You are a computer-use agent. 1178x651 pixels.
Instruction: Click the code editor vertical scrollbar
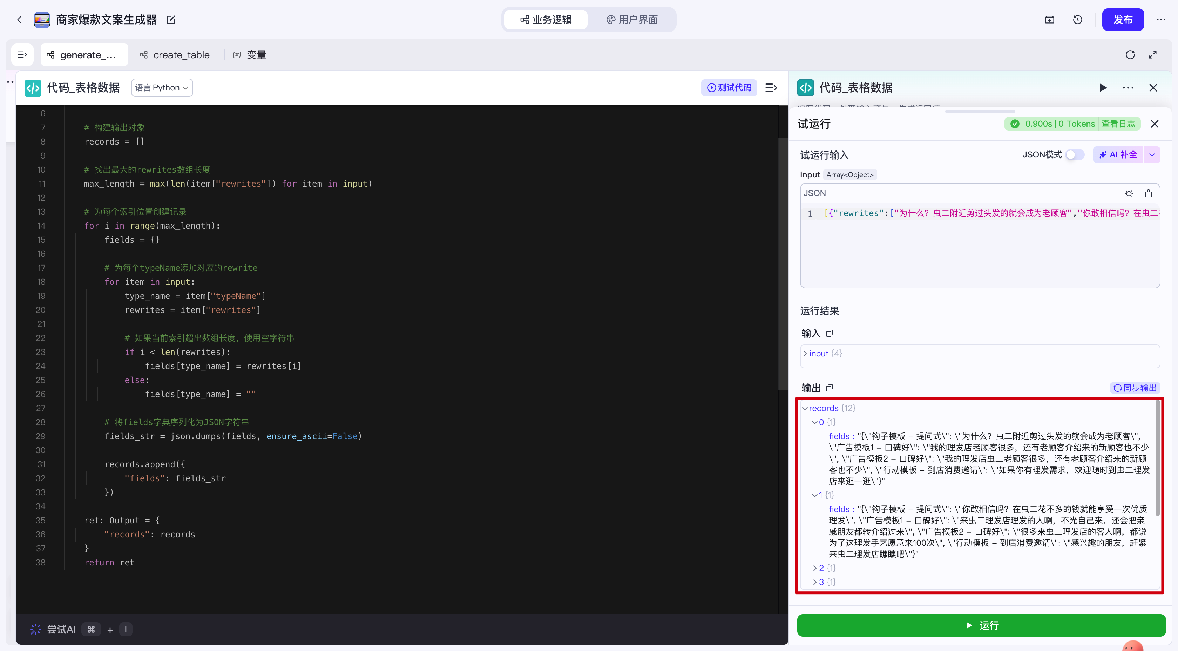click(783, 264)
